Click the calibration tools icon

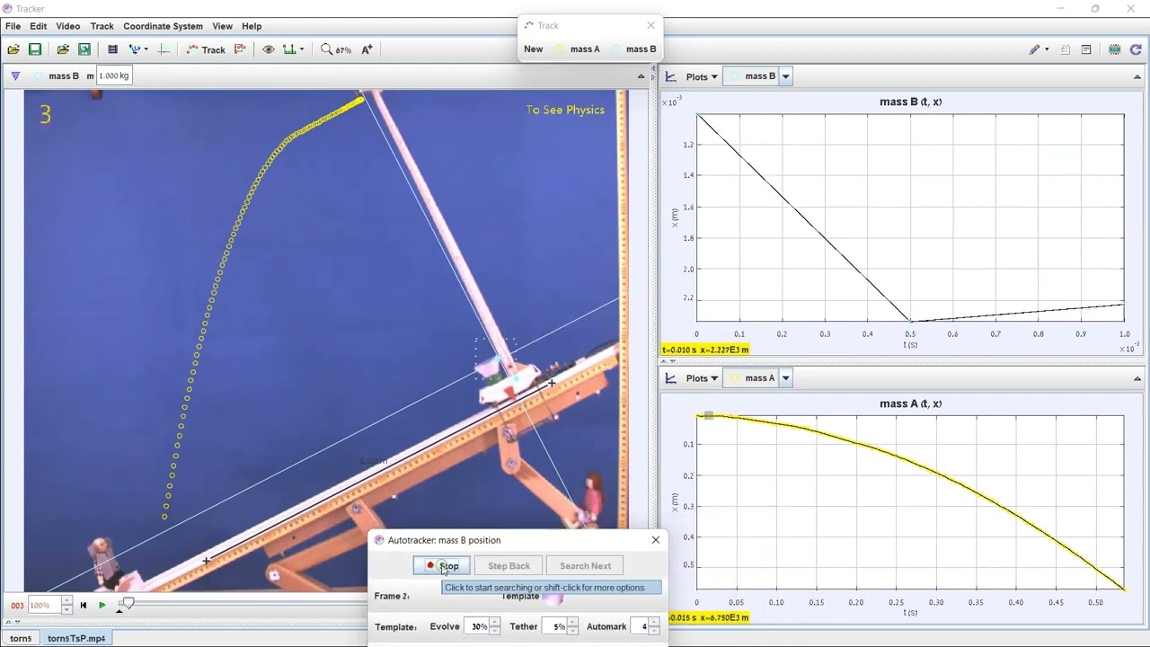pyautogui.click(x=135, y=49)
